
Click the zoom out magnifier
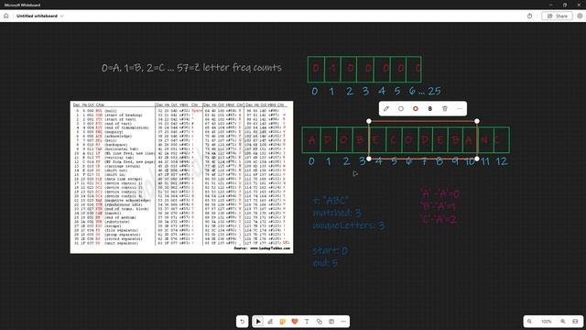click(529, 322)
